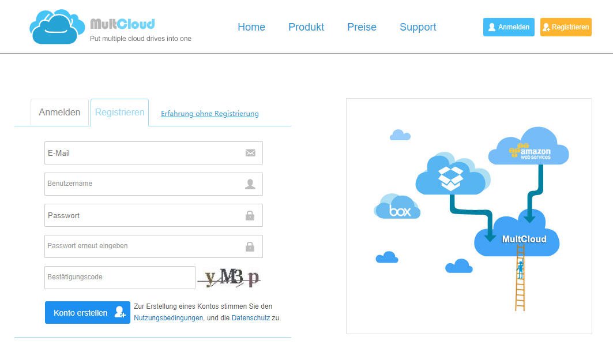Image resolution: width=613 pixels, height=363 pixels.
Task: Click the user-plus icon on Konto erstellen
Action: [119, 312]
